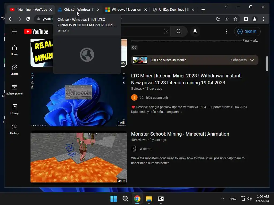Click the YouTube search magnifier button
Image resolution: width=274 pixels, height=205 pixels.
(x=179, y=31)
